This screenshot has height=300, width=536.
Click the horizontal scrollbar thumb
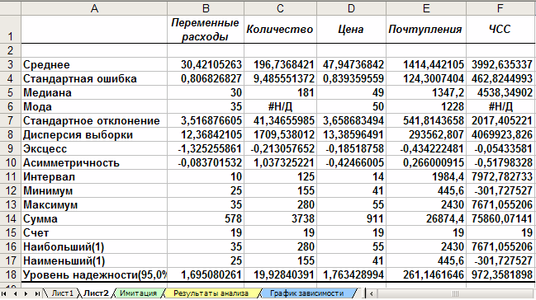coord(454,293)
